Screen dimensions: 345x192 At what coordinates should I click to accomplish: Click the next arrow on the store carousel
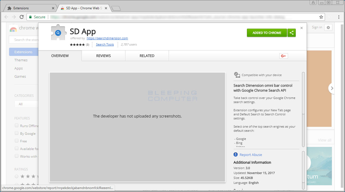click(x=332, y=88)
